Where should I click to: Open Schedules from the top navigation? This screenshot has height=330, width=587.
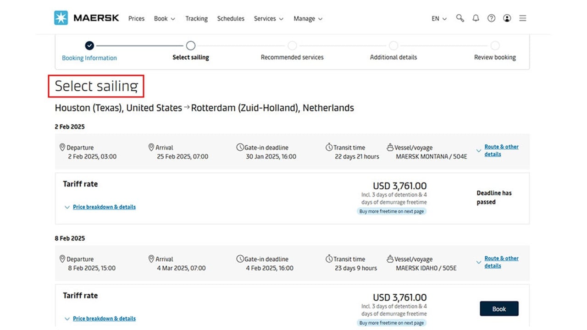tap(231, 18)
